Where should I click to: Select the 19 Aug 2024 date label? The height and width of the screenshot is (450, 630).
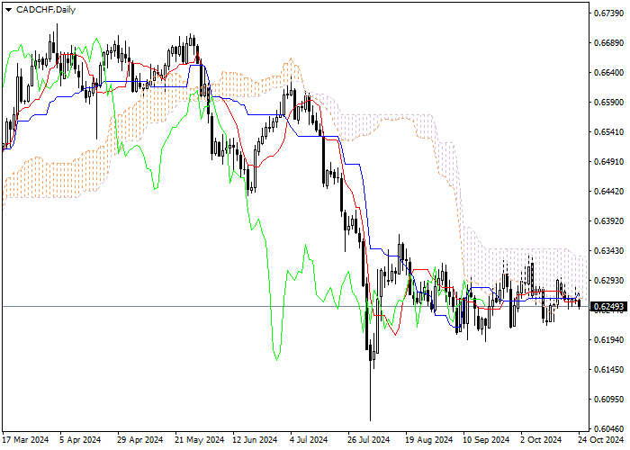click(428, 440)
